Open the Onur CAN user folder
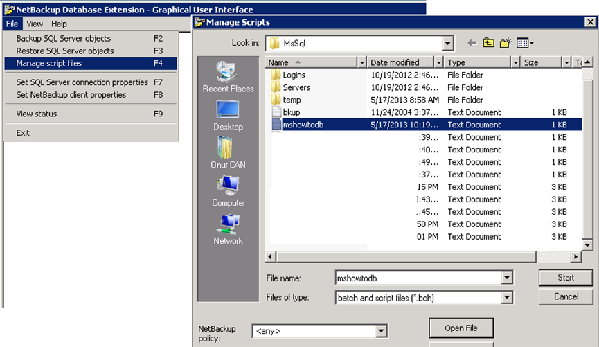 click(228, 153)
